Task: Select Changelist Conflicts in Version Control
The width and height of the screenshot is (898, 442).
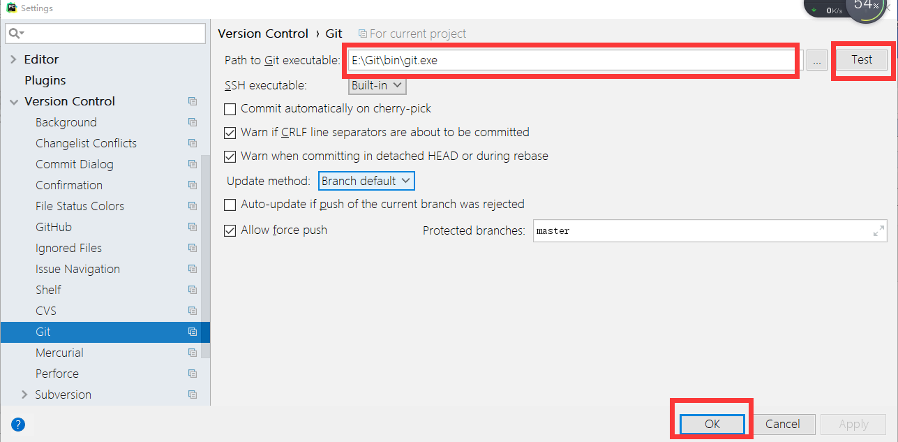Action: 86,143
